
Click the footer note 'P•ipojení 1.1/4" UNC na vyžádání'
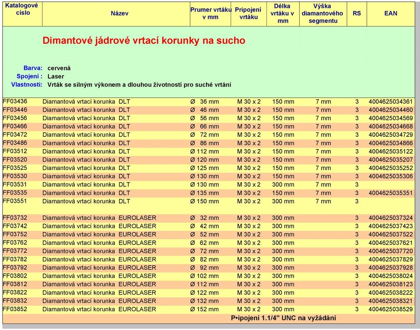[x=283, y=318]
